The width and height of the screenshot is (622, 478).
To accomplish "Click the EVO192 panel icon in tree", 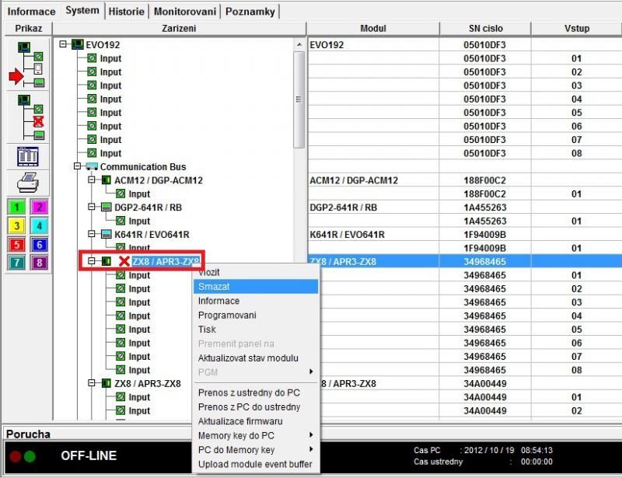I will click(78, 45).
